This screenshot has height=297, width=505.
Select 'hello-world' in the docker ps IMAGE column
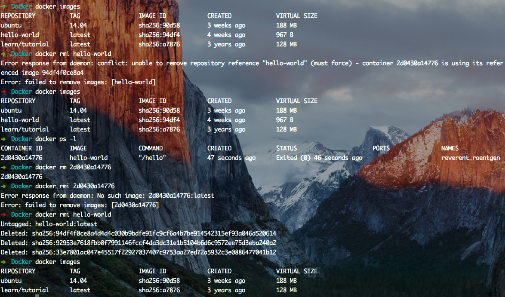89,158
